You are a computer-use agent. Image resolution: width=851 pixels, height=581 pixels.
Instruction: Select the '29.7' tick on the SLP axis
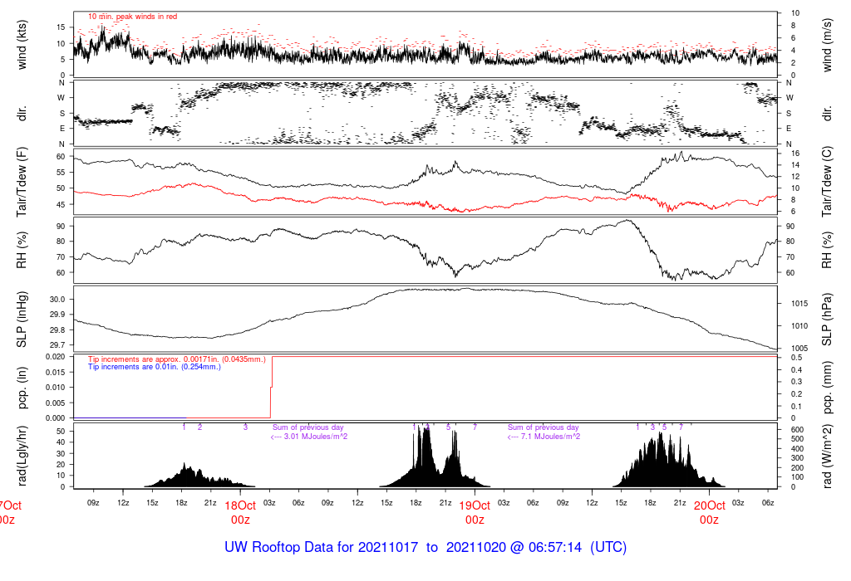coord(58,344)
